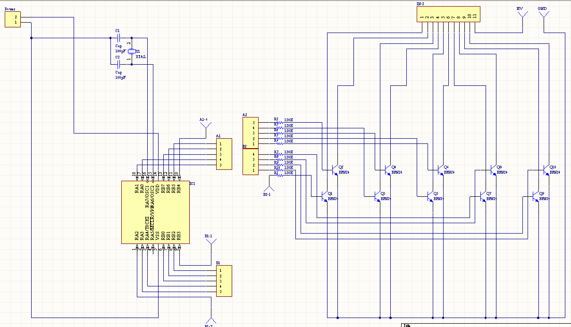571x327 pixels.
Task: Select the Y1 XTAL crystal symbol
Action: point(131,51)
